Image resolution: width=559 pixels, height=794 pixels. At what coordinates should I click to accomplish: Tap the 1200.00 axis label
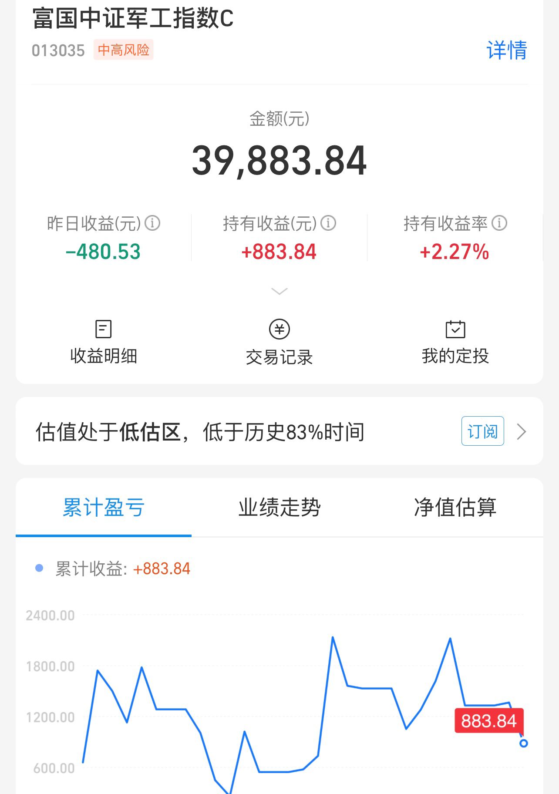pyautogui.click(x=50, y=717)
